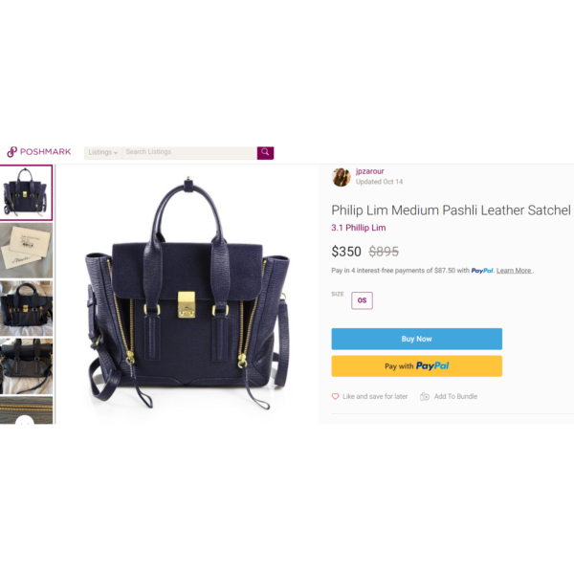This screenshot has height=574, width=574.
Task: Click the heart icon to like listing
Action: click(335, 396)
